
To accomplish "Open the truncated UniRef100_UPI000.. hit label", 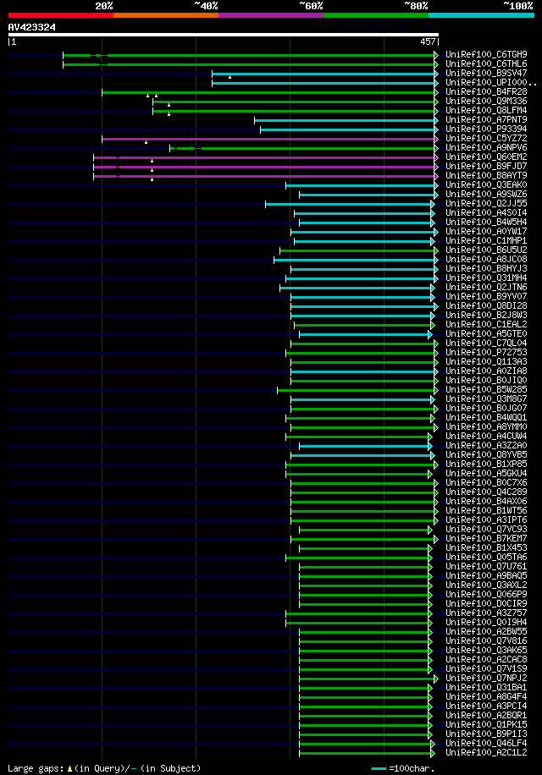I will pyautogui.click(x=491, y=83).
